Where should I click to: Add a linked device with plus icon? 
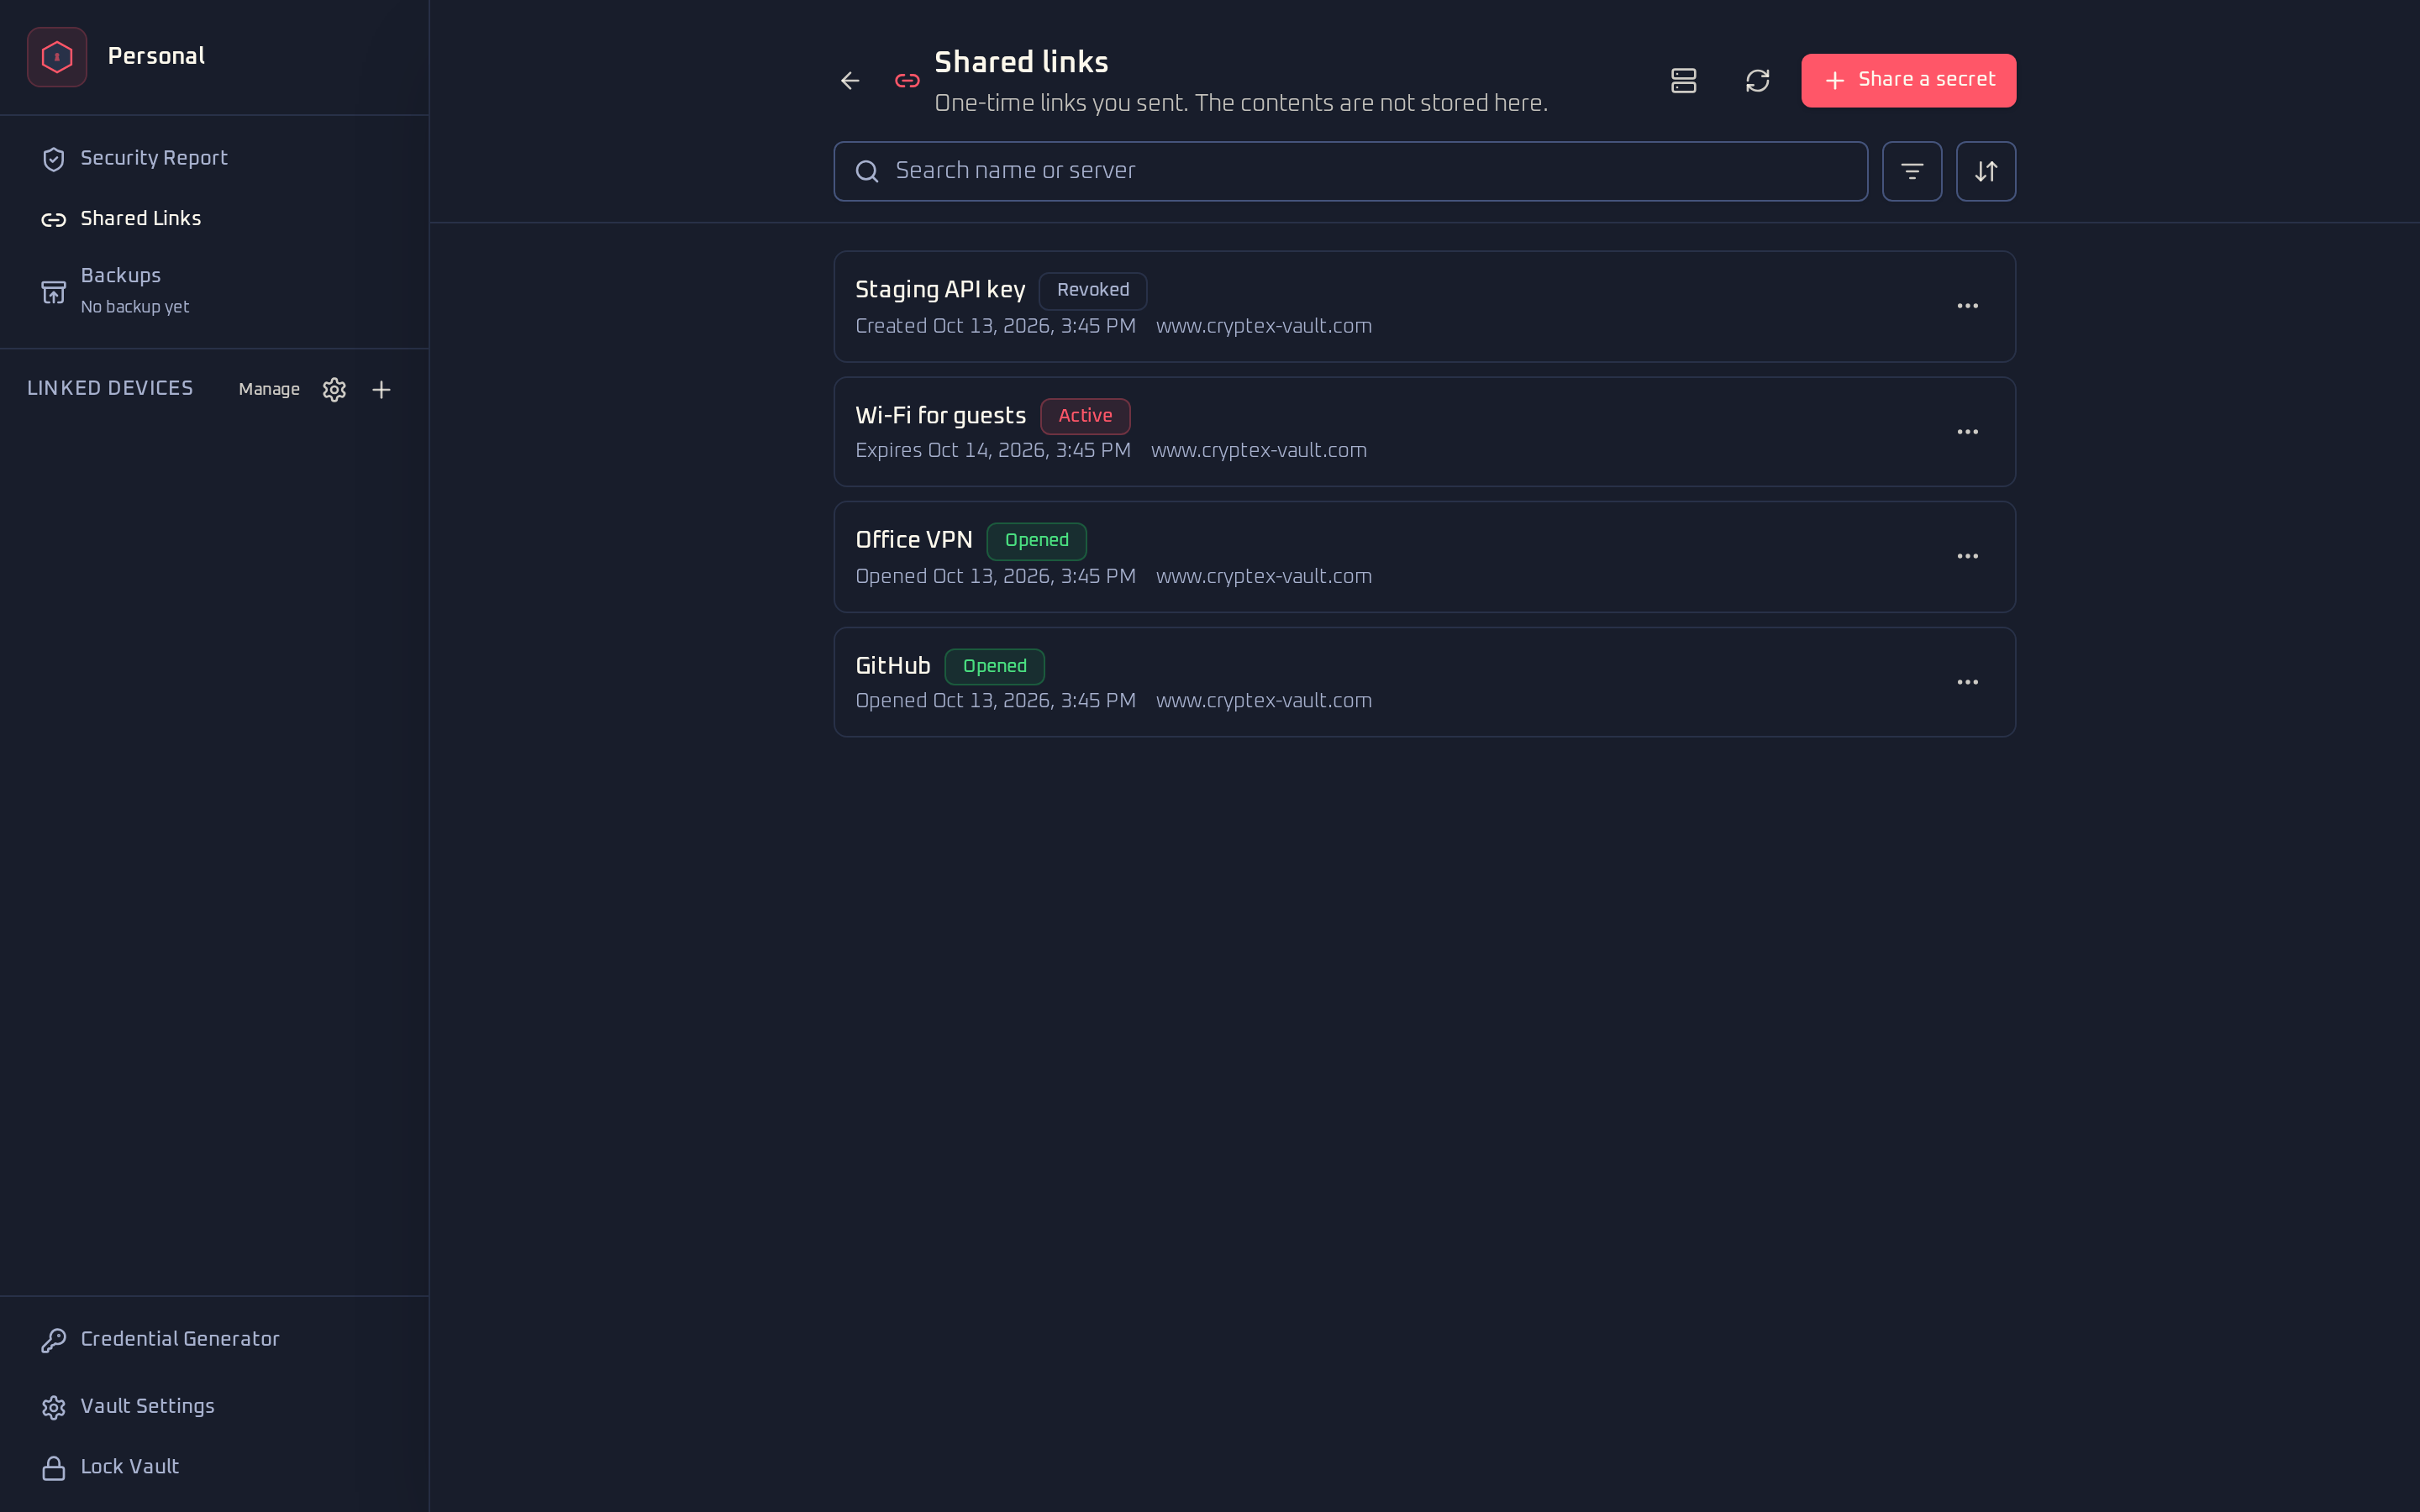coord(381,390)
